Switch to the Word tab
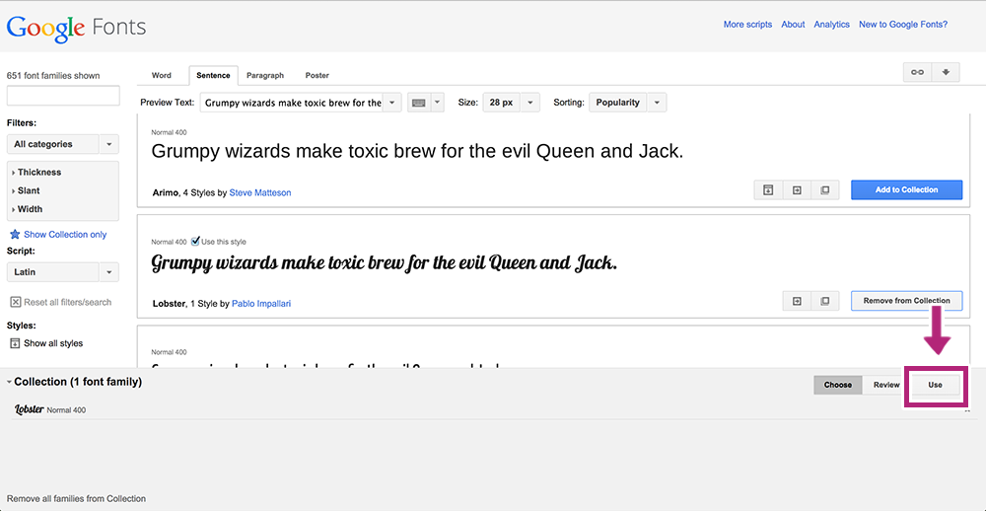Viewport: 986px width, 511px height. coord(162,75)
